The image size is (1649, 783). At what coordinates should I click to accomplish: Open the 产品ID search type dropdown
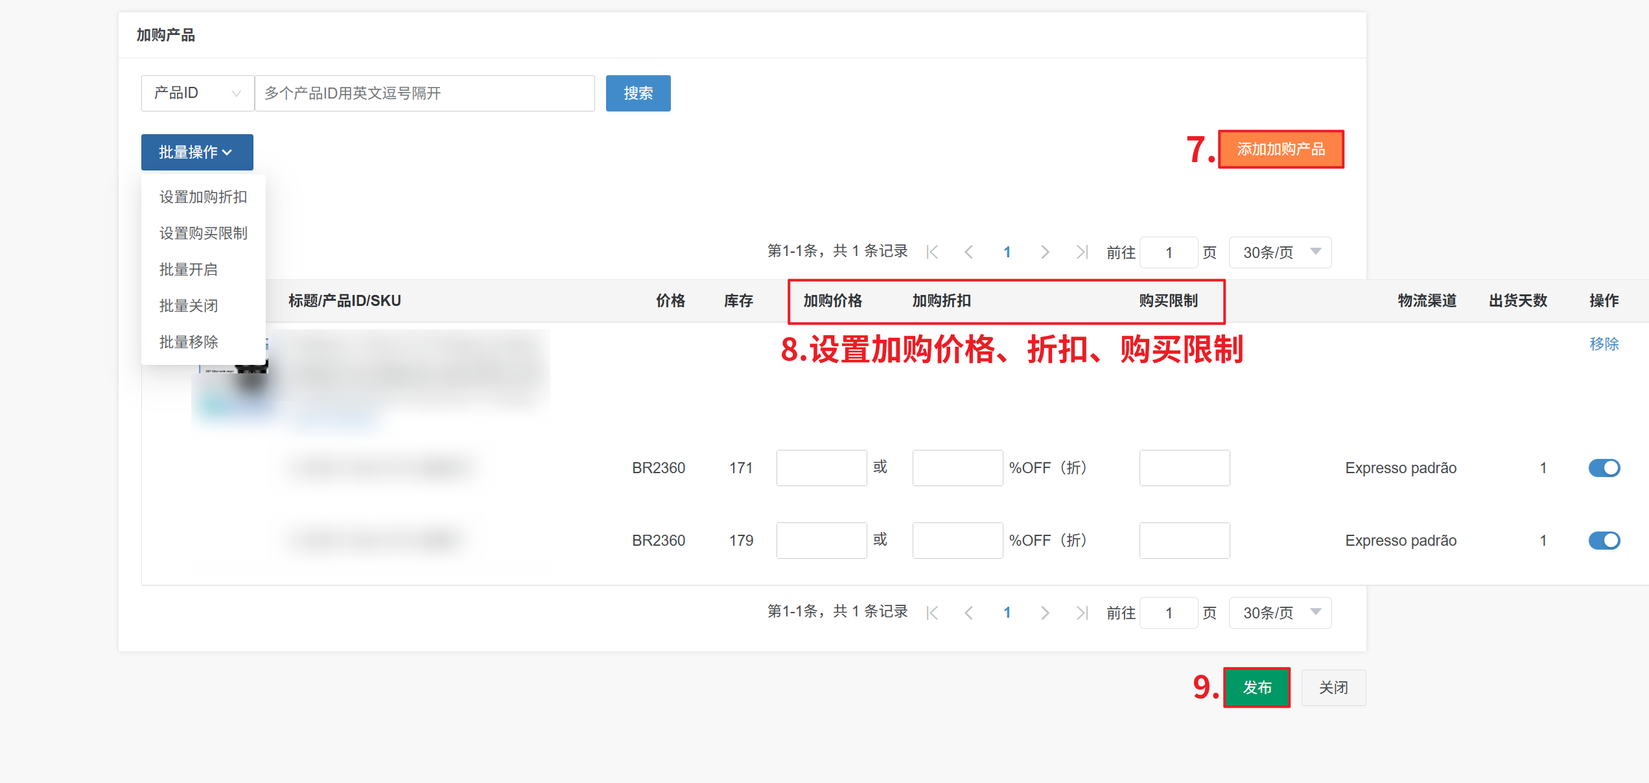tap(197, 93)
